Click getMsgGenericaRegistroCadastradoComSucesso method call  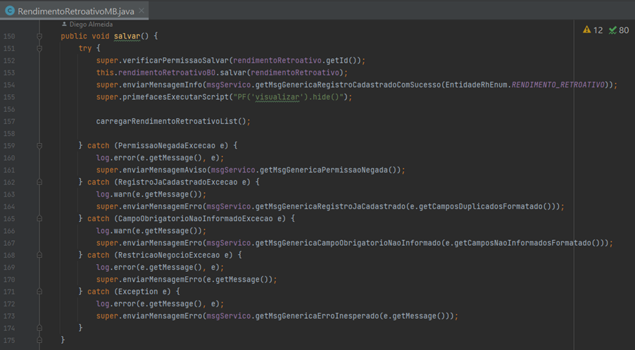pyautogui.click(x=348, y=85)
